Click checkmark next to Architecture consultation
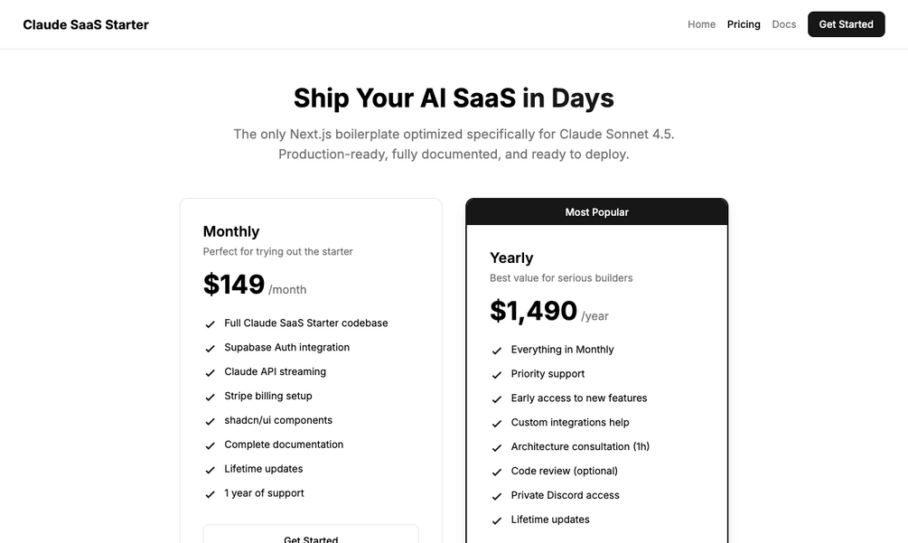The width and height of the screenshot is (908, 543). pos(496,448)
